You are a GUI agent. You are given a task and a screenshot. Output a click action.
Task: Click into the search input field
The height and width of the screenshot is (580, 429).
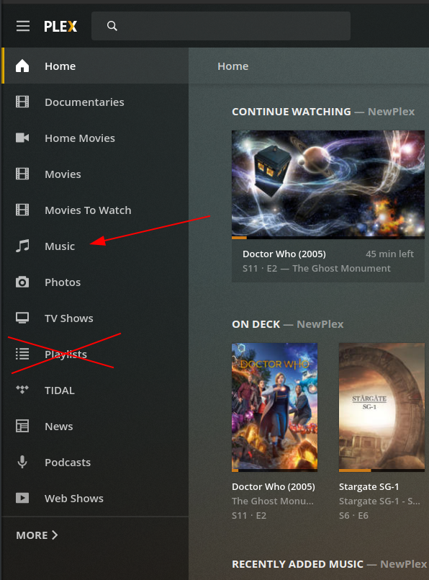click(221, 26)
